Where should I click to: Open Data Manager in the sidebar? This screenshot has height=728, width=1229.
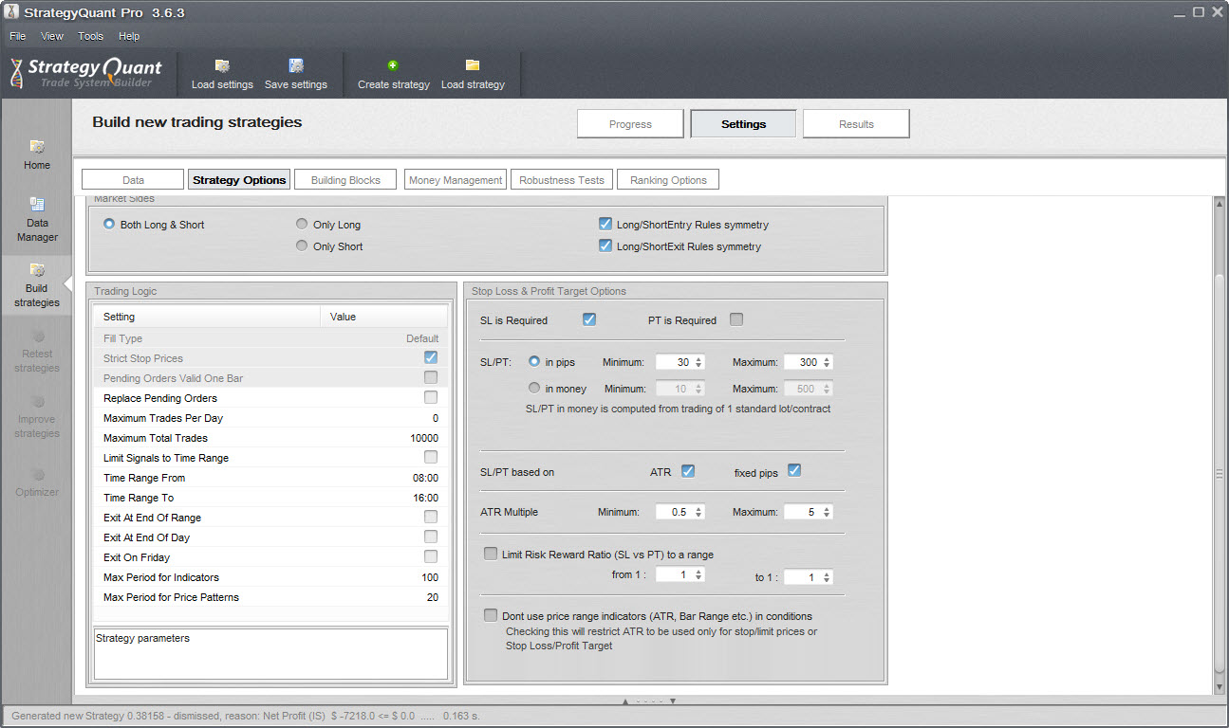[37, 219]
